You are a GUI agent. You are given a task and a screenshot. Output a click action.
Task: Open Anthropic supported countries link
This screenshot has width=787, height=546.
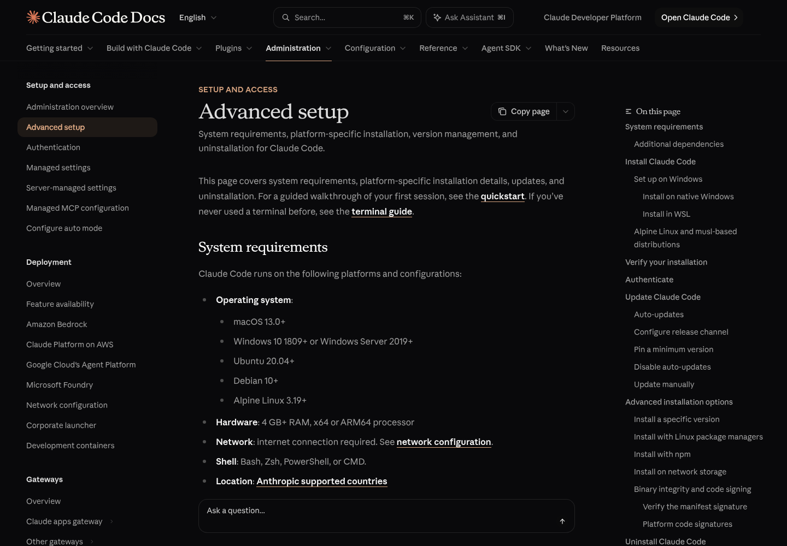click(x=322, y=481)
